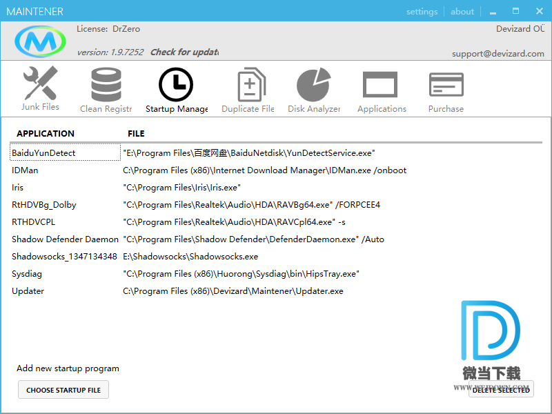Select the IDMan startup entry
Screen dimensions: 552x414
click(x=25, y=170)
